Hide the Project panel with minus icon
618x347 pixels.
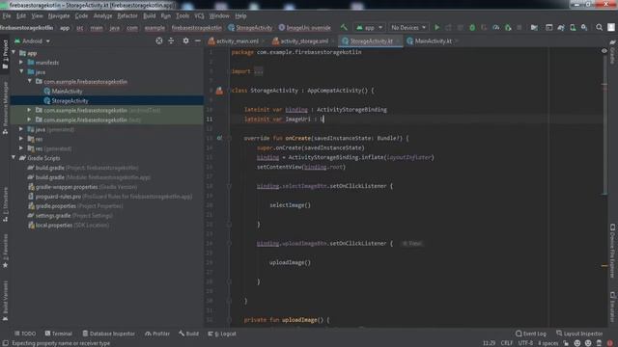197,40
